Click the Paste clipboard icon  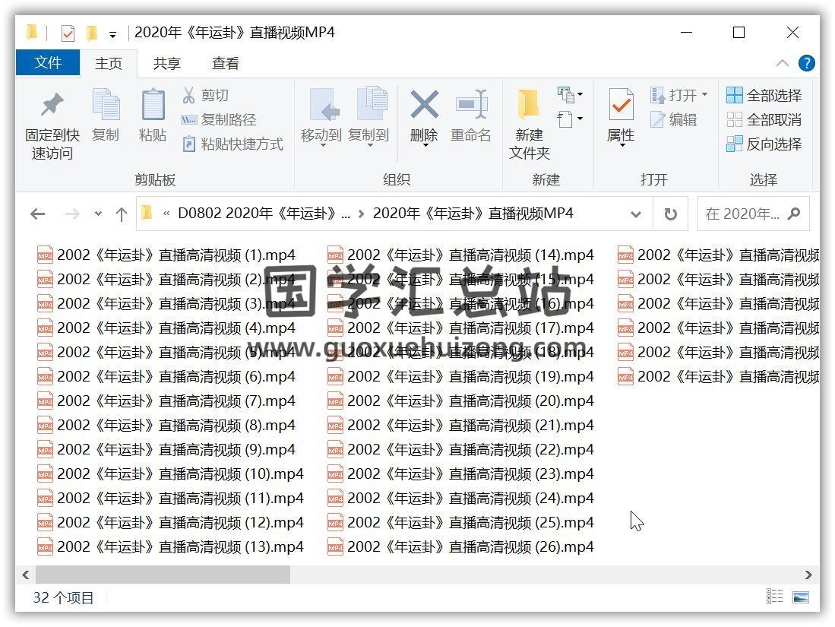pyautogui.click(x=153, y=106)
